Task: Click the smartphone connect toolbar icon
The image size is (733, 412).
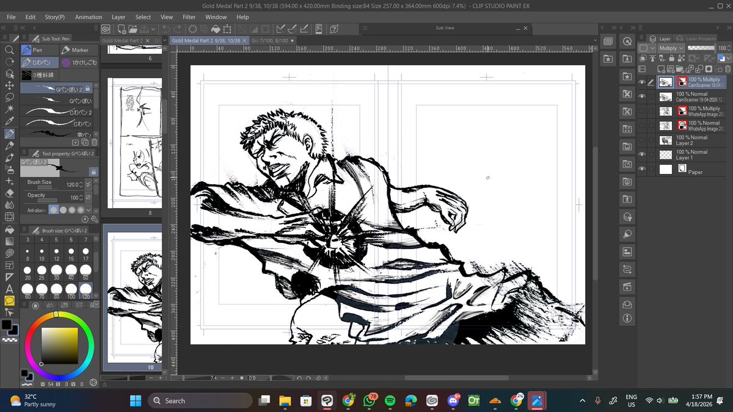Action: (319, 29)
